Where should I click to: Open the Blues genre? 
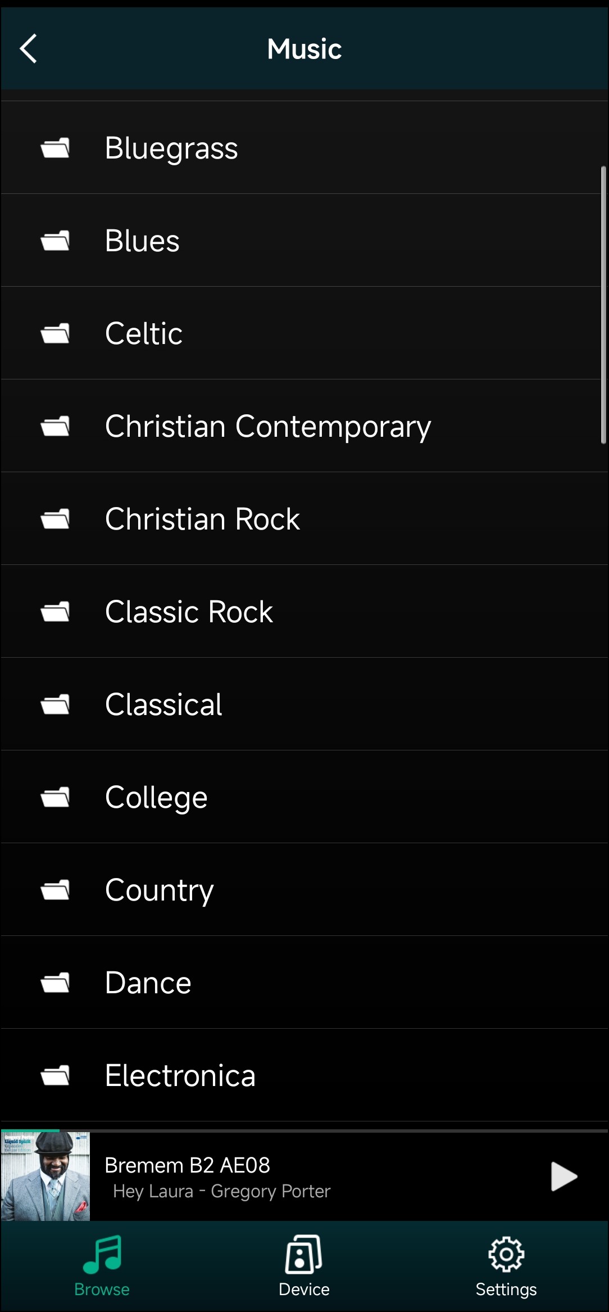click(x=142, y=241)
